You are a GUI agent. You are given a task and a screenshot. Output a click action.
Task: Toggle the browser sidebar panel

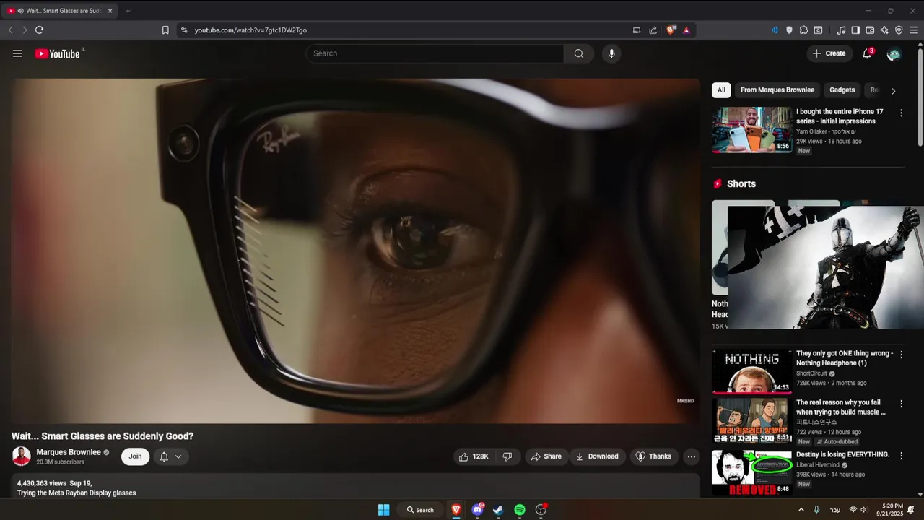click(855, 30)
